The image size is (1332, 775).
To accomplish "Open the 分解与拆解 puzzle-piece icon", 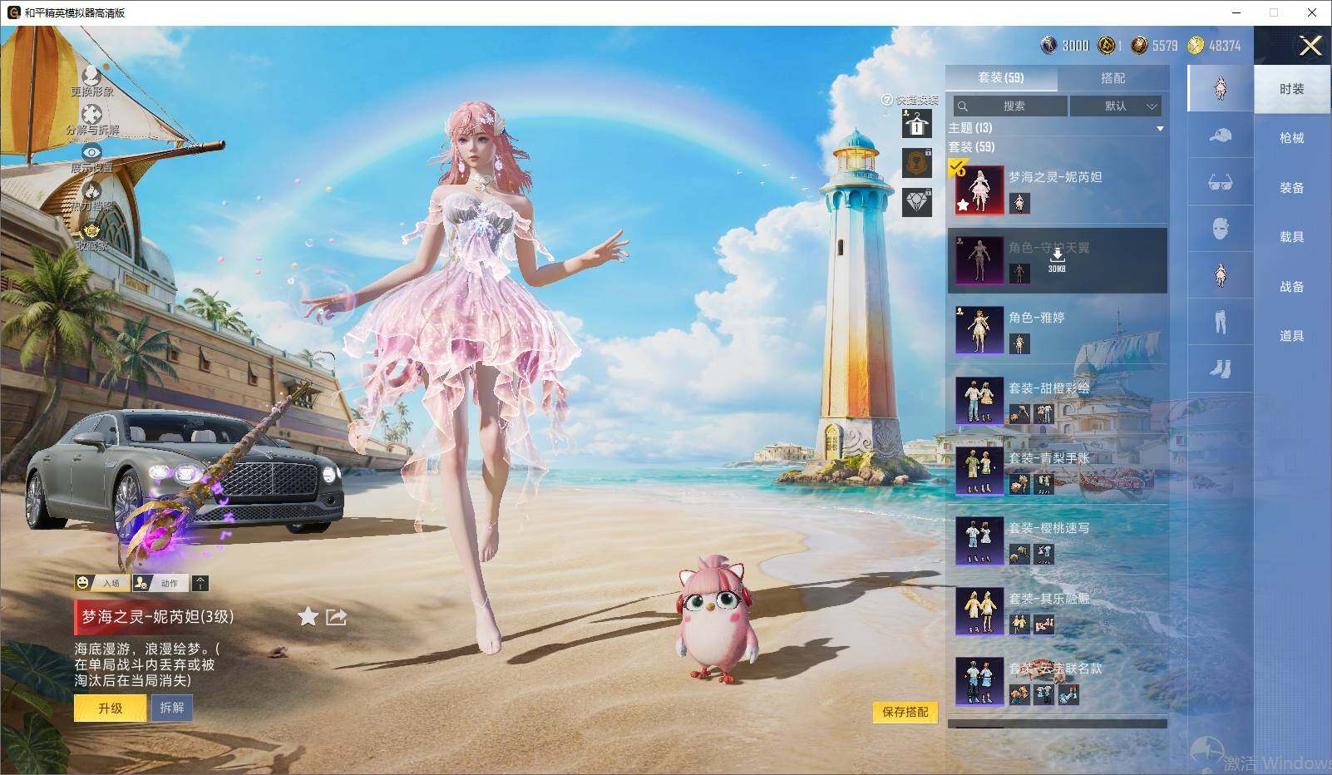I will click(91, 114).
